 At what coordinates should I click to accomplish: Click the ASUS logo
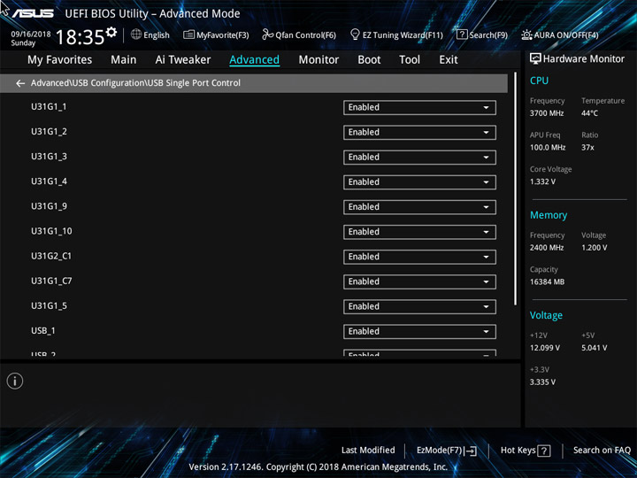[x=33, y=13]
